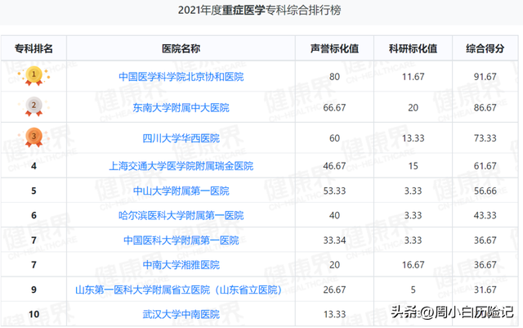Screen dimensions: 523x328
Task: Select the 声誉标化值 value 66.67
Action: pos(334,107)
